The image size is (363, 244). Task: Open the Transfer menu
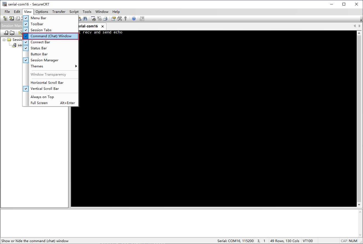point(59,12)
